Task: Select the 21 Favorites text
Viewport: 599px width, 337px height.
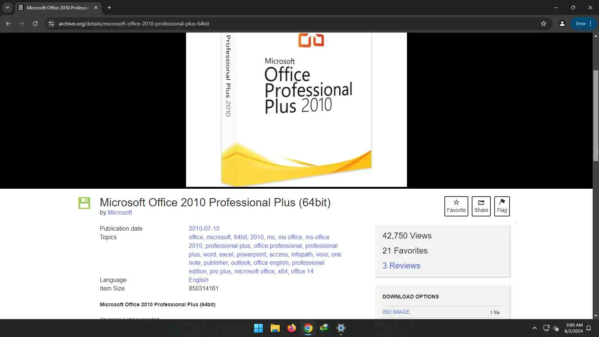Action: (x=405, y=251)
